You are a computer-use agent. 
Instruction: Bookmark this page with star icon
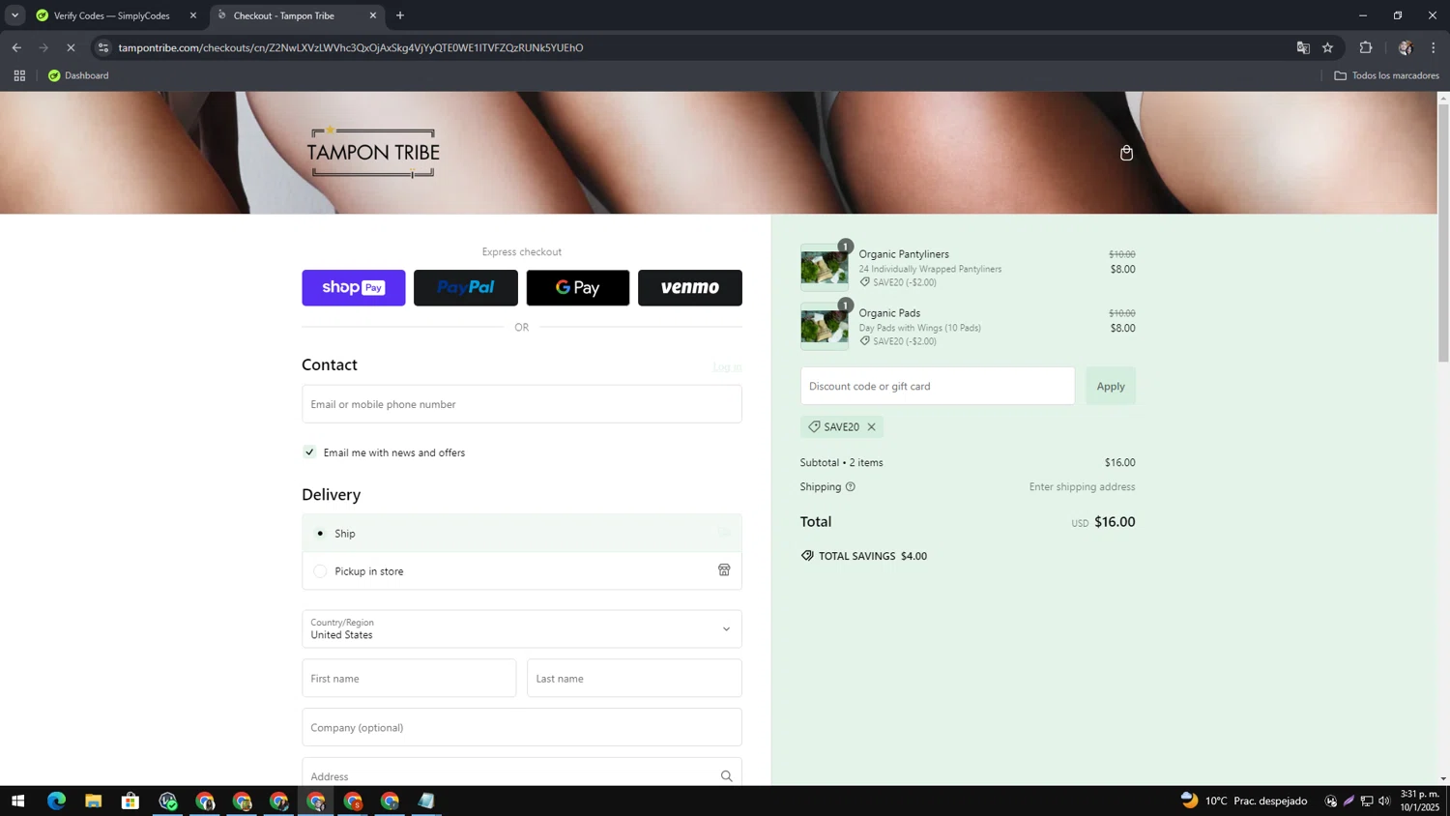coord(1328,47)
